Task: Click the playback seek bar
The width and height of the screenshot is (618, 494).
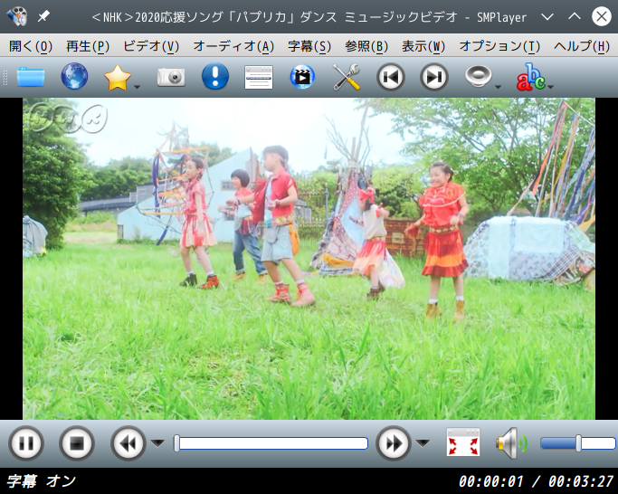Action: (271, 443)
